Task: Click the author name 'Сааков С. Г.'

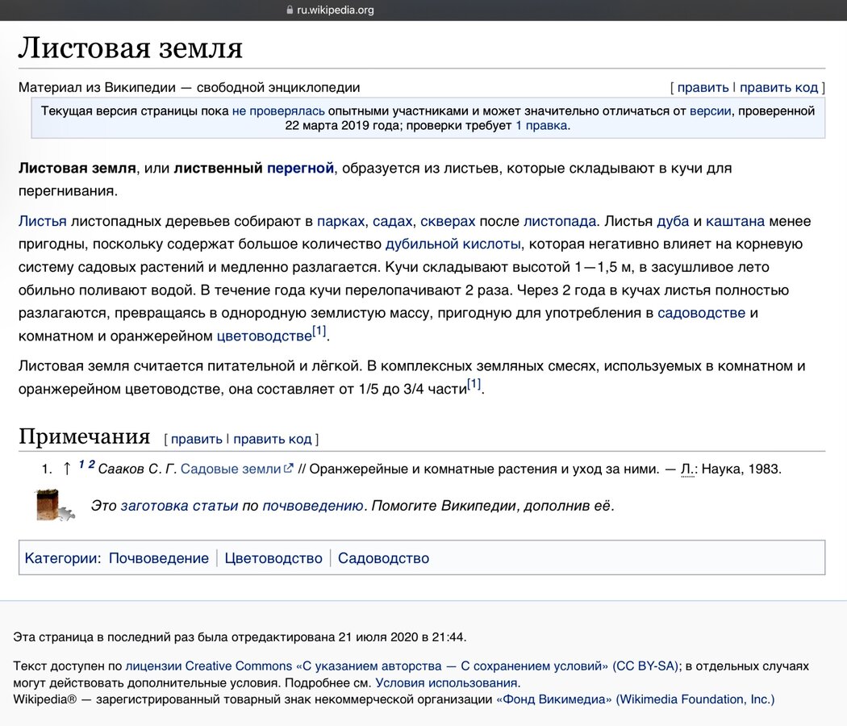Action: pyautogui.click(x=138, y=469)
